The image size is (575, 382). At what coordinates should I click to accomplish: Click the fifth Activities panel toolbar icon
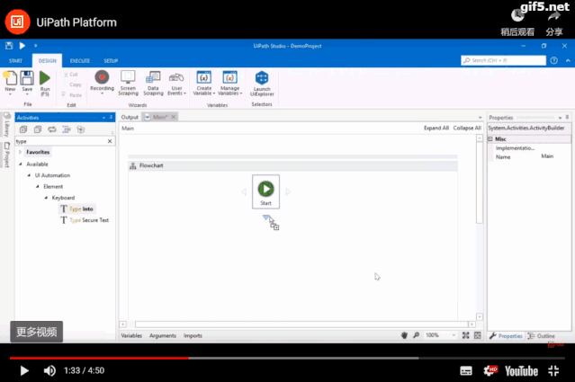point(81,129)
